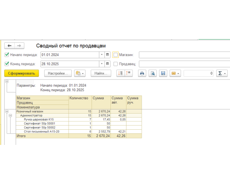This screenshot has width=230, height=184.
Task: Click the sort descending icon
Action: [128, 73]
